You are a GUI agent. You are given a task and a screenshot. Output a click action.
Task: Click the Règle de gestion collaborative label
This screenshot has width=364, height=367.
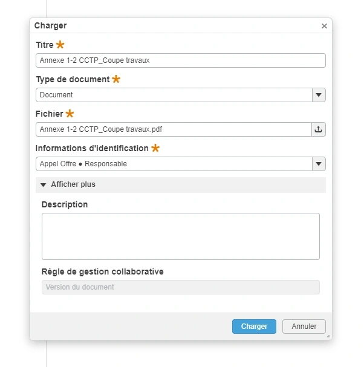(102, 271)
